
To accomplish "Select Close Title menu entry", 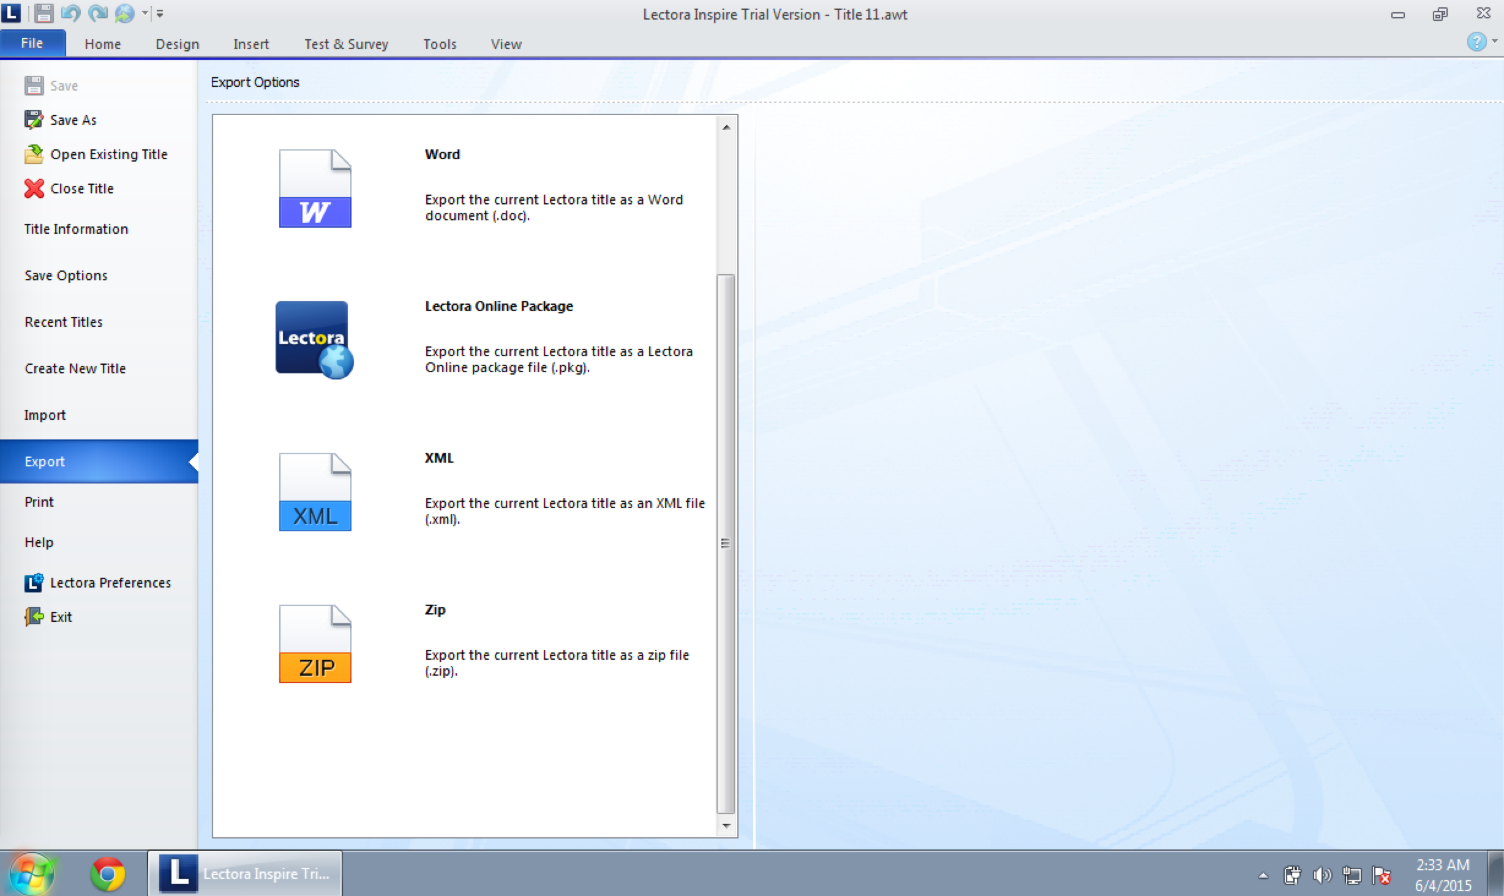I will [82, 189].
